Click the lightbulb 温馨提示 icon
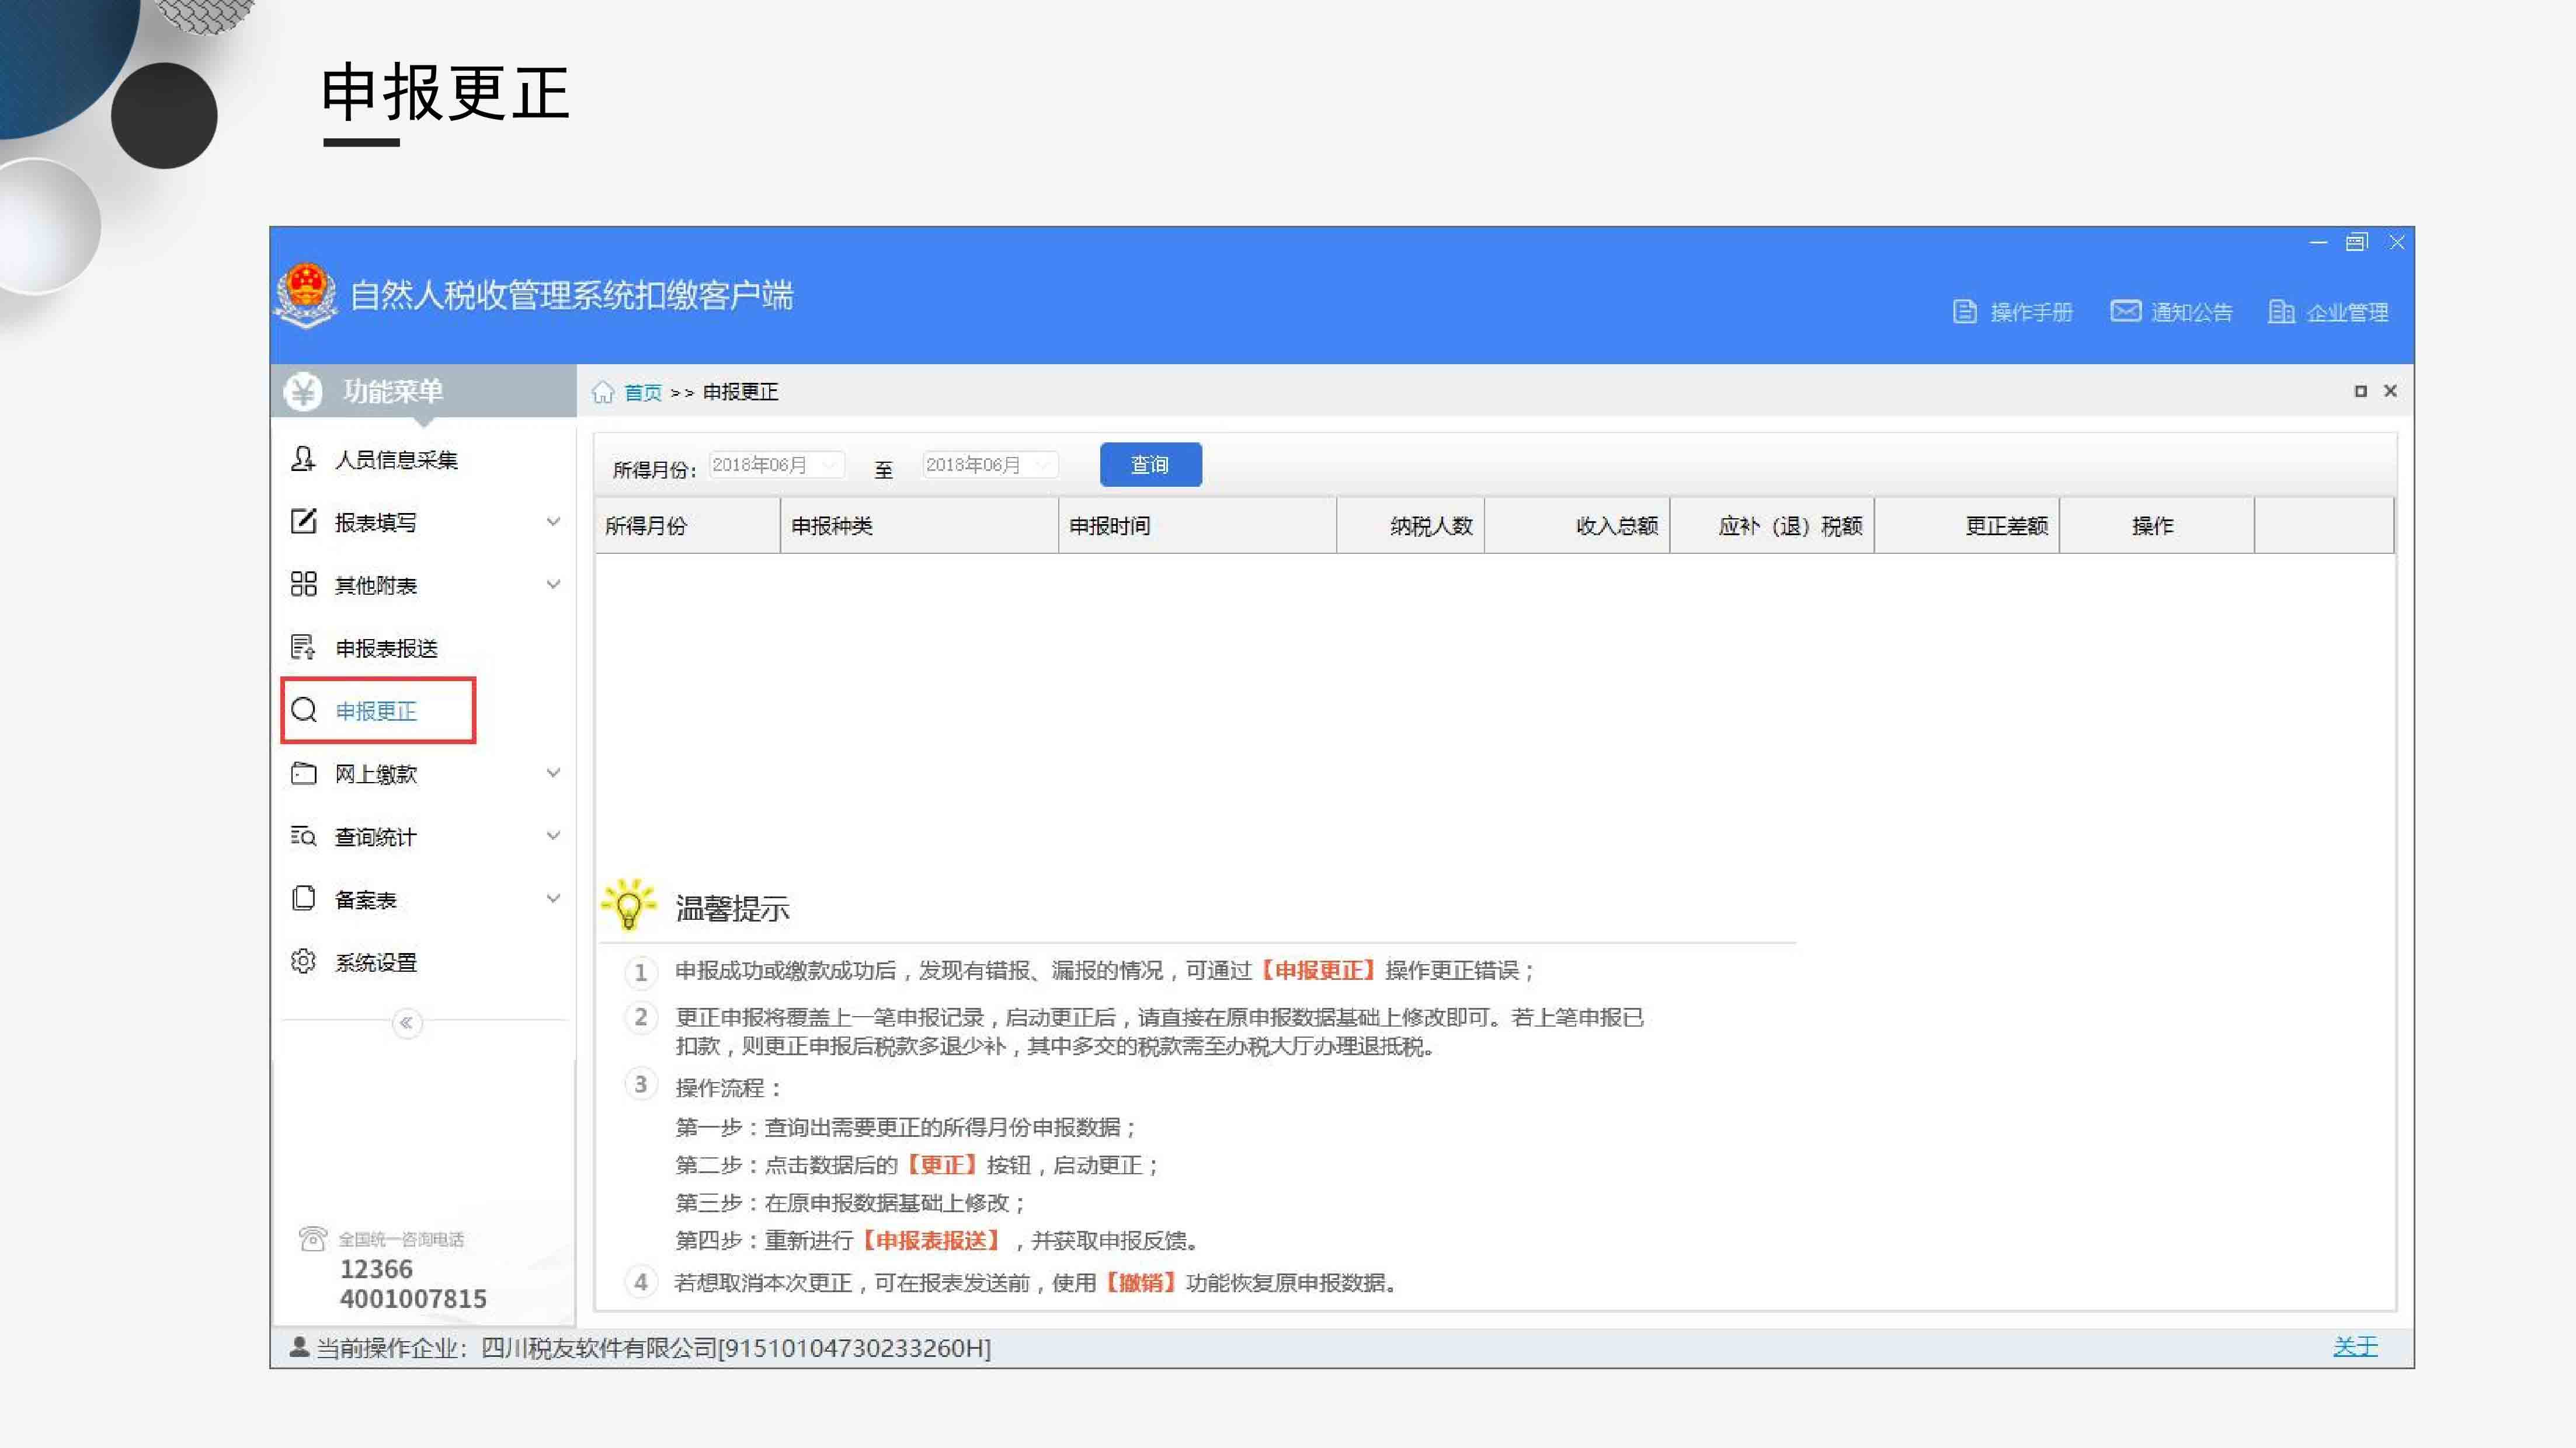The width and height of the screenshot is (2576, 1448). click(x=629, y=905)
